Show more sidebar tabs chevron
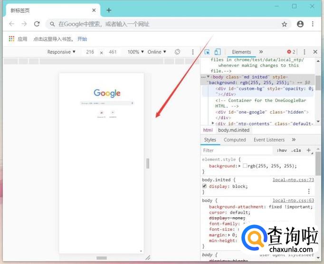Screen dimensions: 324x264 point(294,140)
